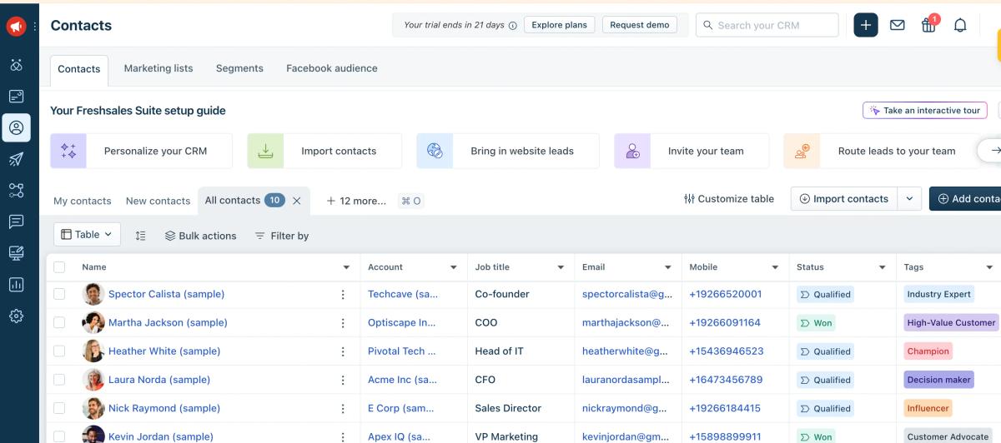Open Spector Calista (sample) contact
The image size is (1001, 443).
tap(166, 294)
